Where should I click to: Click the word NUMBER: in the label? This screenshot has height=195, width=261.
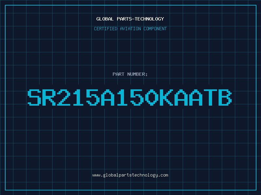point(137,74)
